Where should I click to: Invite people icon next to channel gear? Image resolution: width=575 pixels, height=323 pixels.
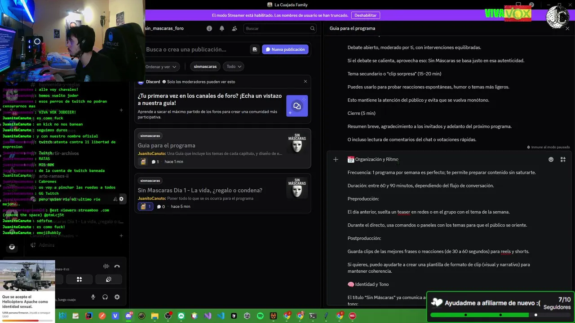pos(115,199)
